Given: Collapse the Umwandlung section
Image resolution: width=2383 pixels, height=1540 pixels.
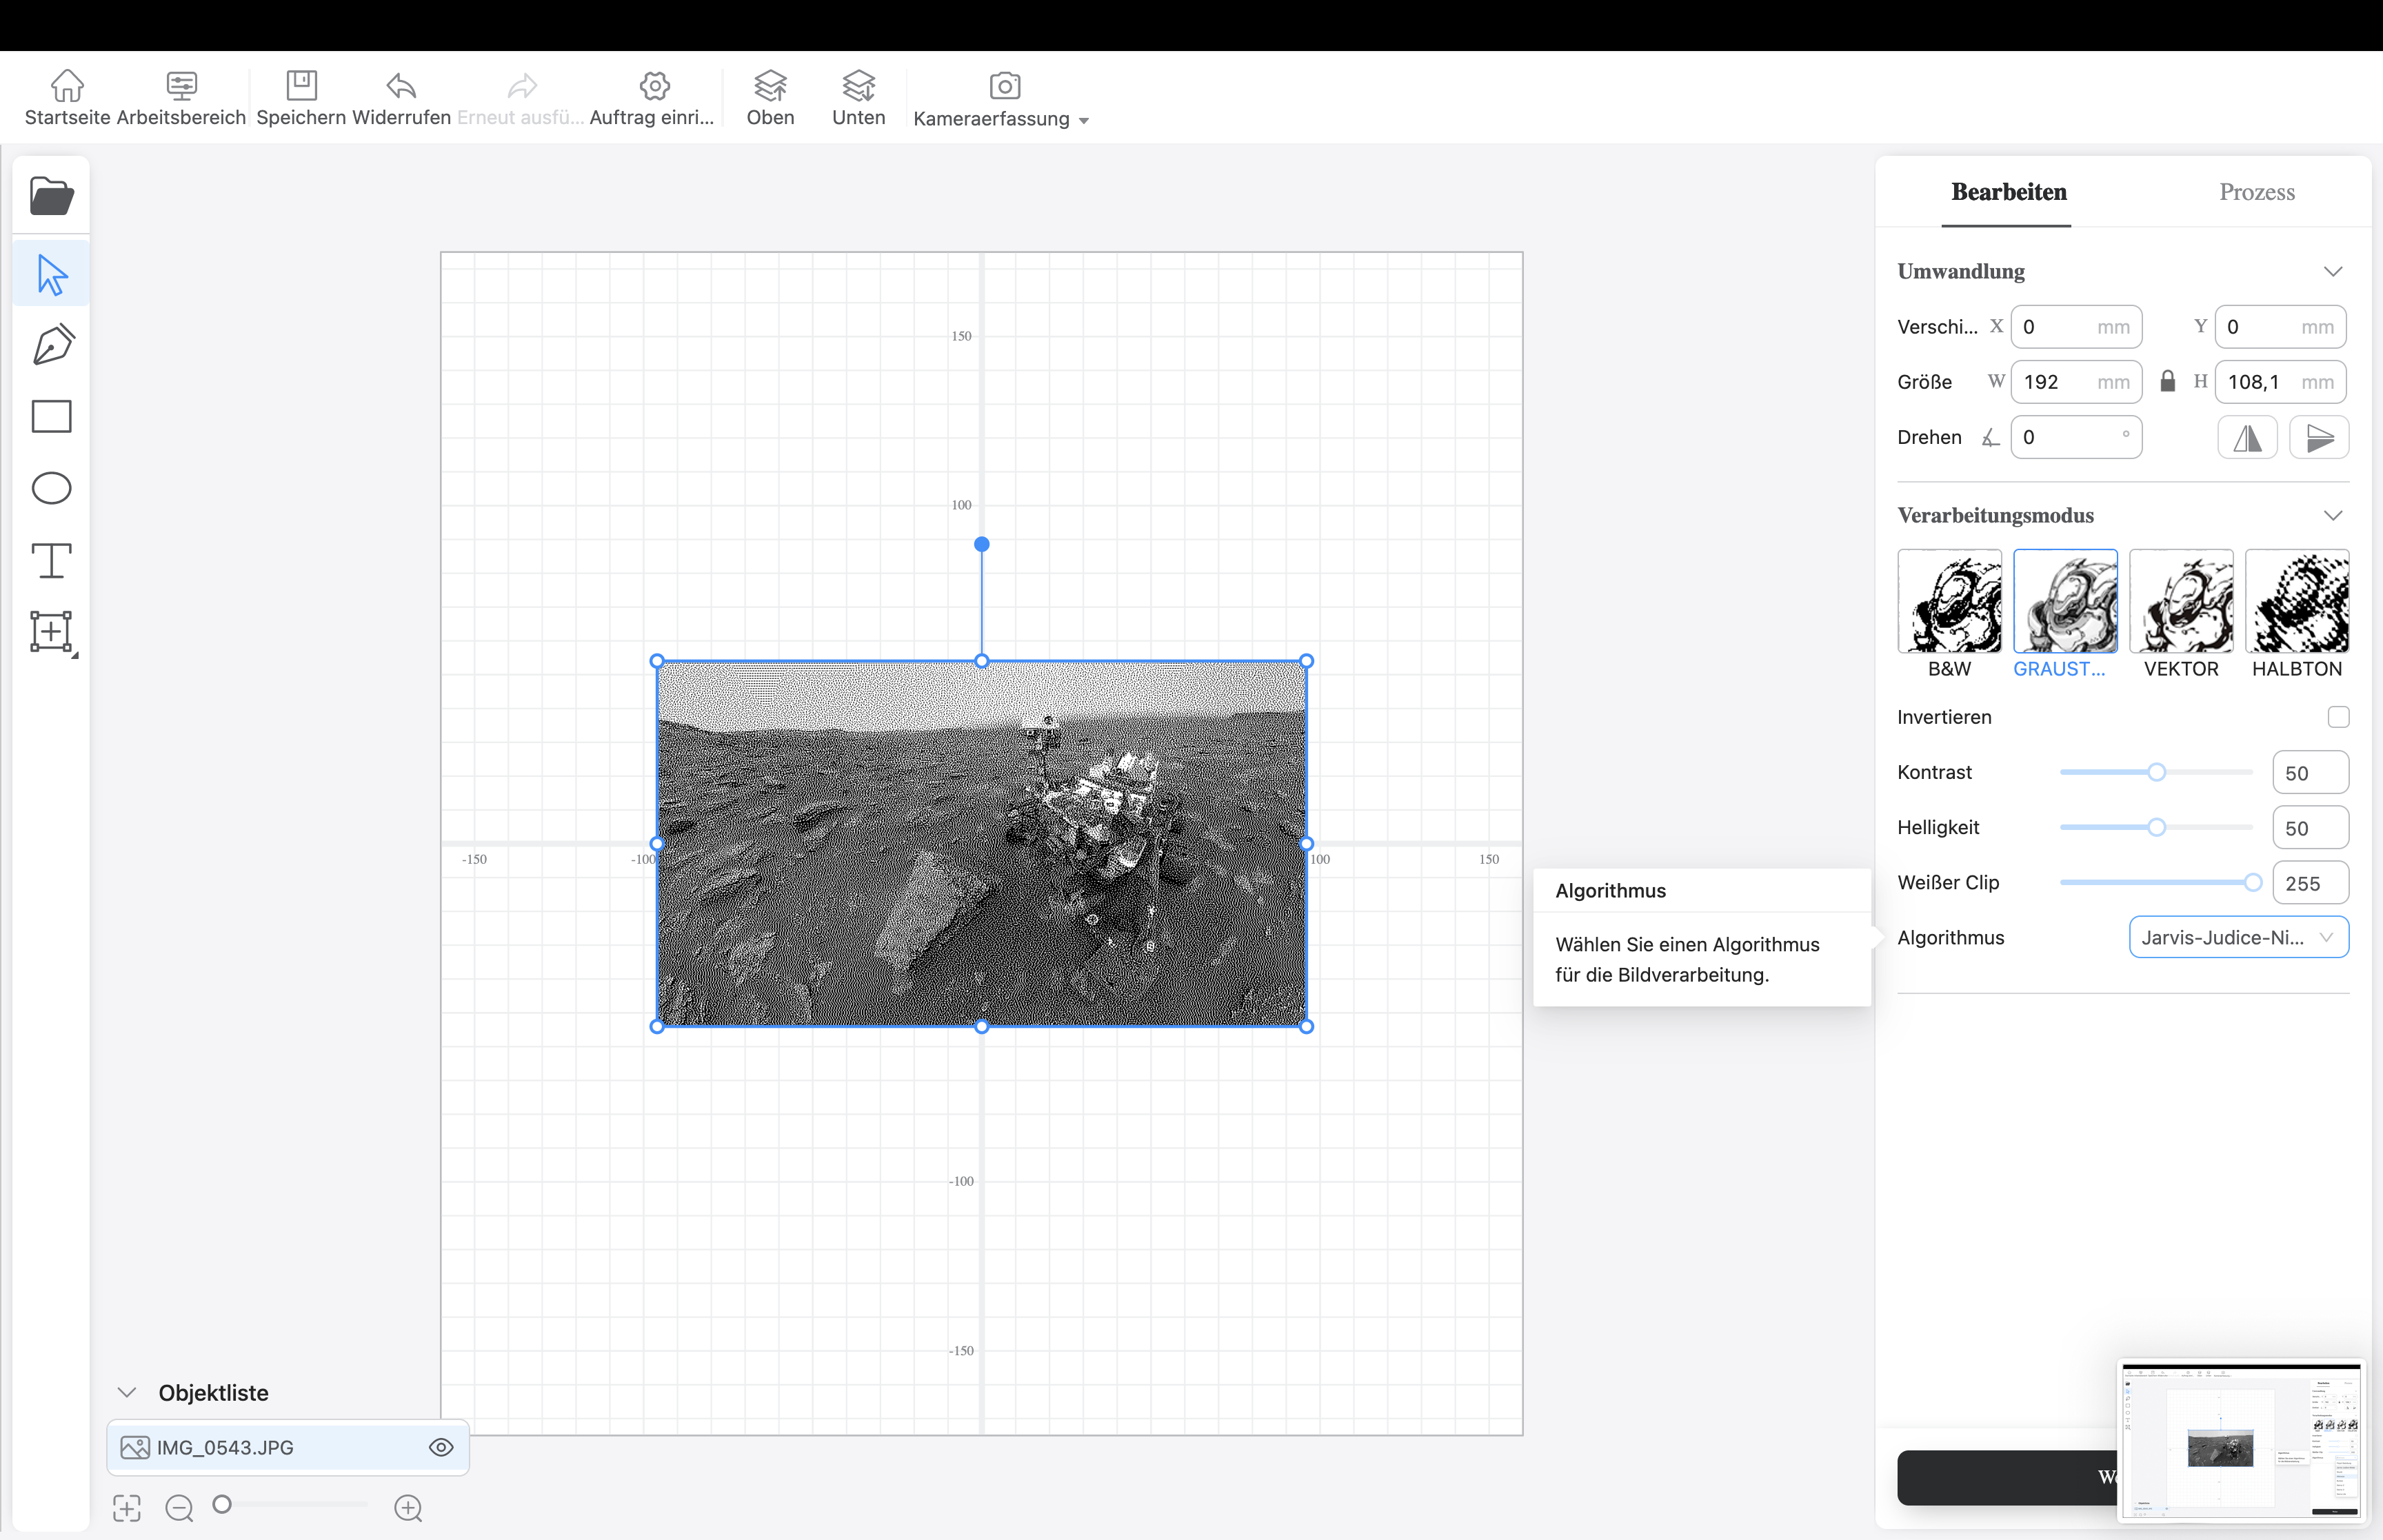Looking at the screenshot, I should (x=2333, y=272).
